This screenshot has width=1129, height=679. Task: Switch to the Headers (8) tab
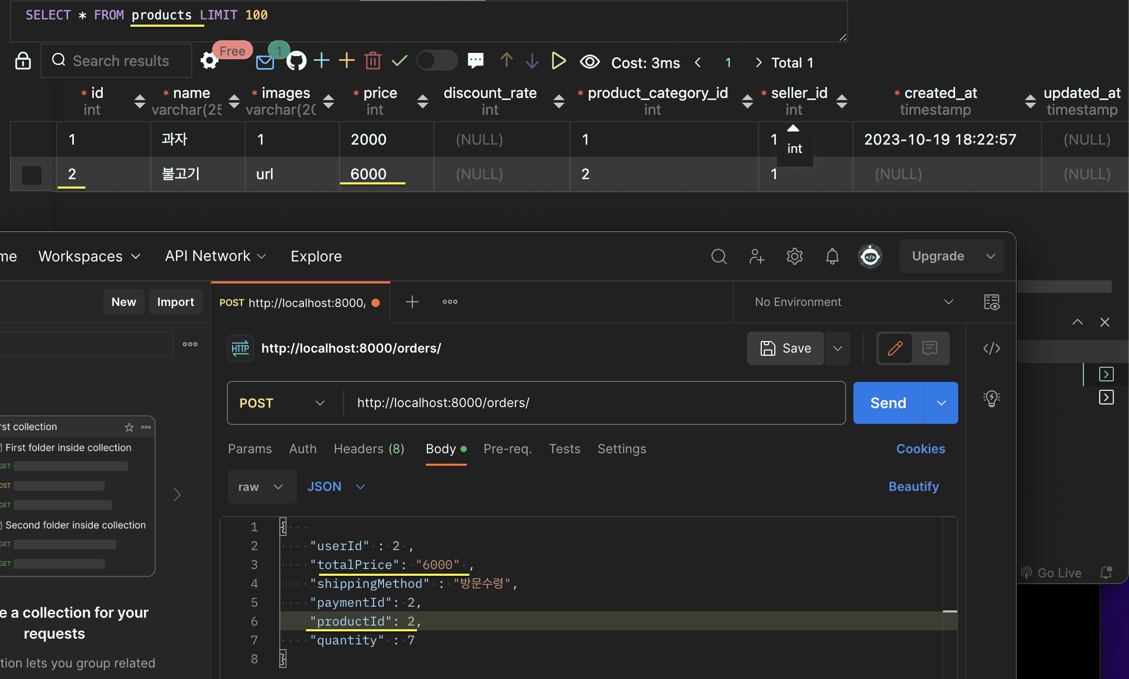click(369, 449)
